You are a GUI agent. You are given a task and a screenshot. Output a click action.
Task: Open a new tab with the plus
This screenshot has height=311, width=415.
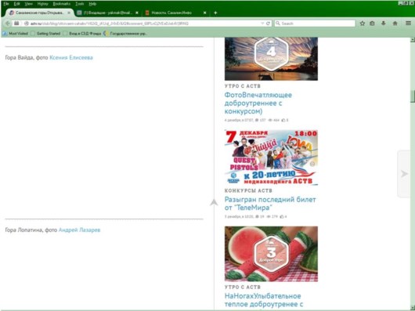tap(215, 13)
